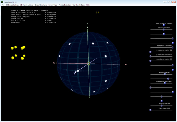
Task: Click the Brightness slider handle
Action: 165,74
